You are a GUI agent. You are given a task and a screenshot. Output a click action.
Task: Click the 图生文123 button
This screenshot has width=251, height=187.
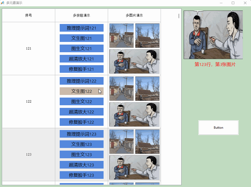(82, 154)
